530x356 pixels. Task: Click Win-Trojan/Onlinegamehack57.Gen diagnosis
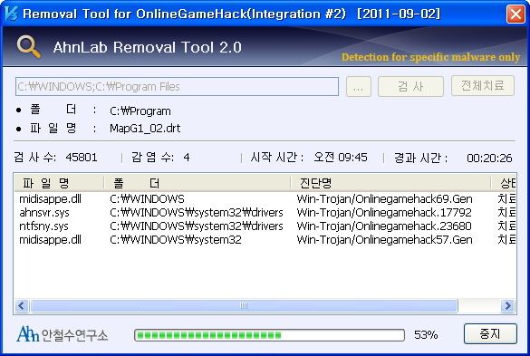click(384, 240)
